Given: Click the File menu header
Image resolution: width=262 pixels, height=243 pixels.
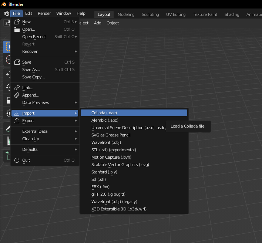Looking at the screenshot, I should [16, 13].
